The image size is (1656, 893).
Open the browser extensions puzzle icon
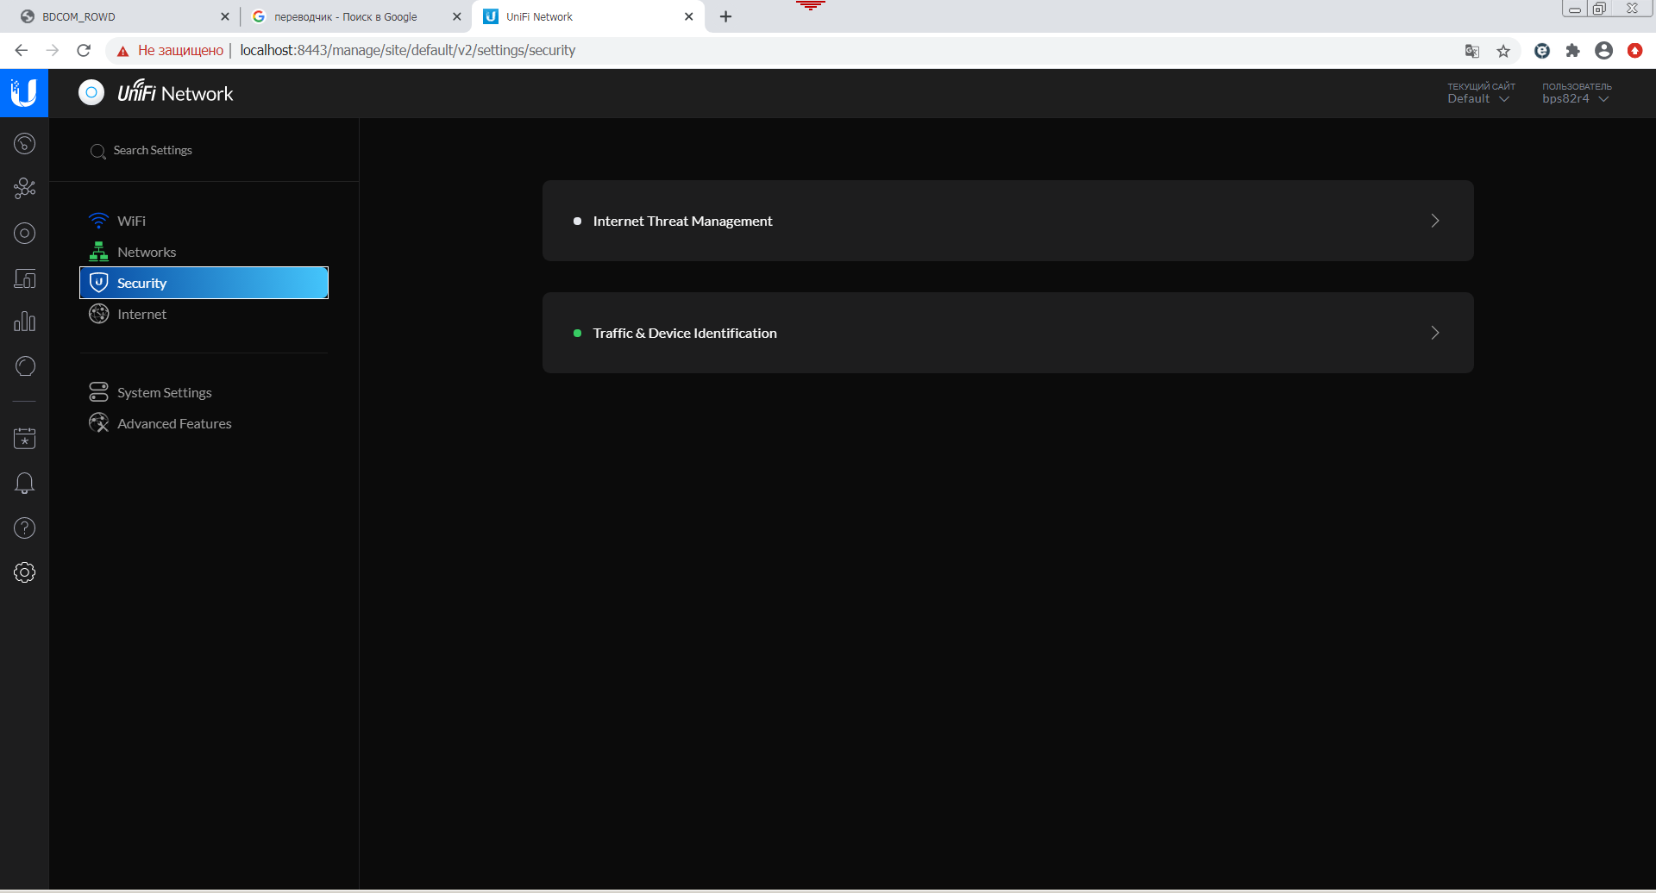pyautogui.click(x=1573, y=51)
